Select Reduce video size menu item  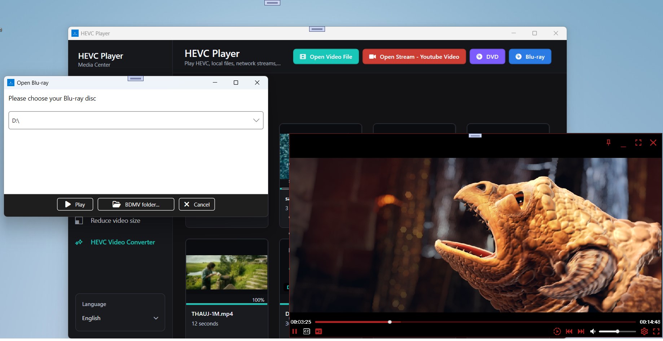115,221
